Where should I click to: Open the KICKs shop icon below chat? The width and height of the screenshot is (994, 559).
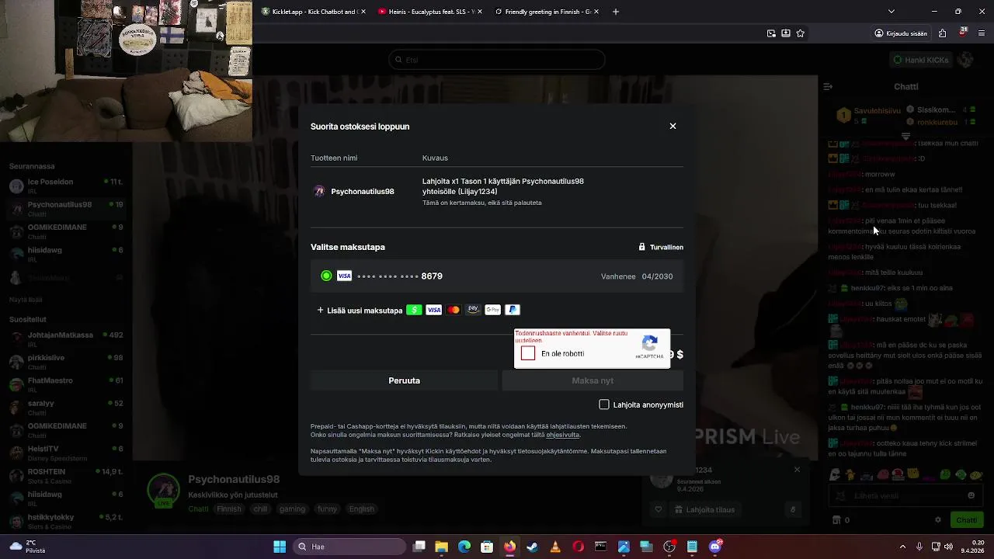point(836,520)
